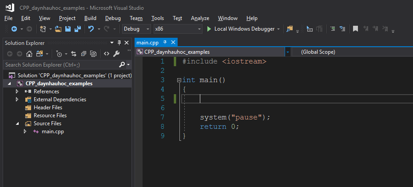413x187 pixels.
Task: Toggle pin on main.cpp tab
Action: pyautogui.click(x=165, y=42)
